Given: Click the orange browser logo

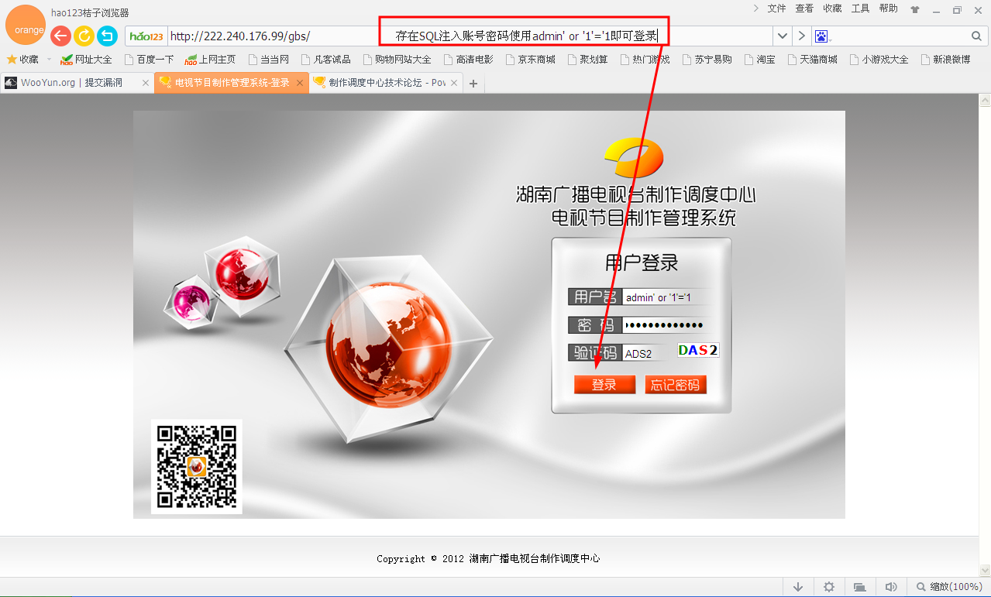Looking at the screenshot, I should pyautogui.click(x=25, y=25).
